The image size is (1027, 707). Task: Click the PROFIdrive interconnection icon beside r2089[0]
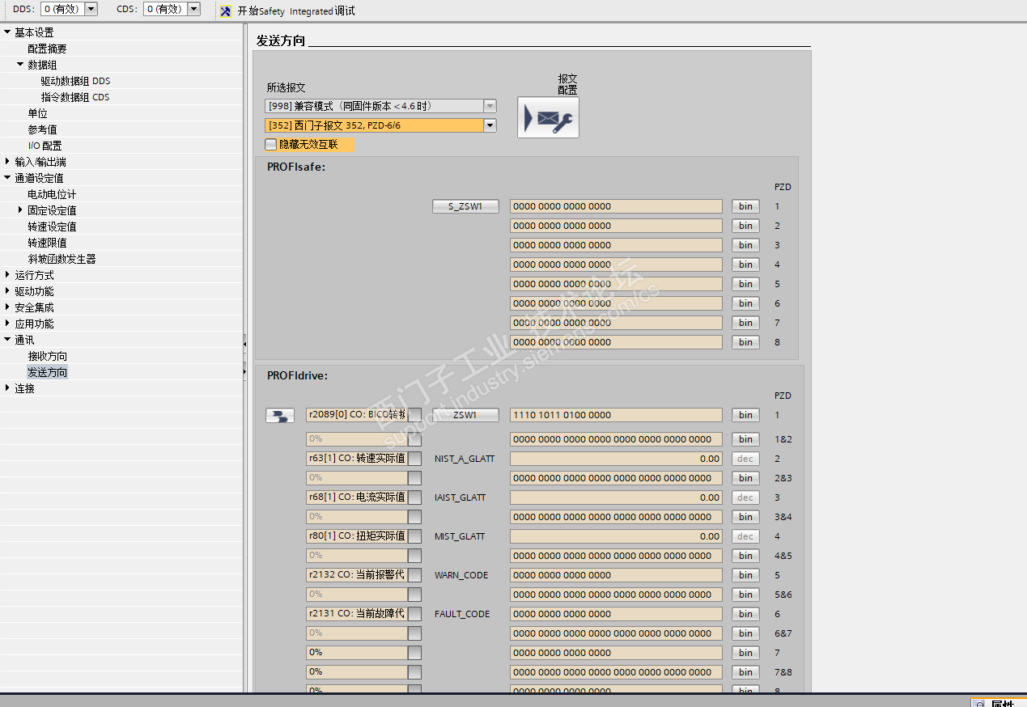(279, 416)
